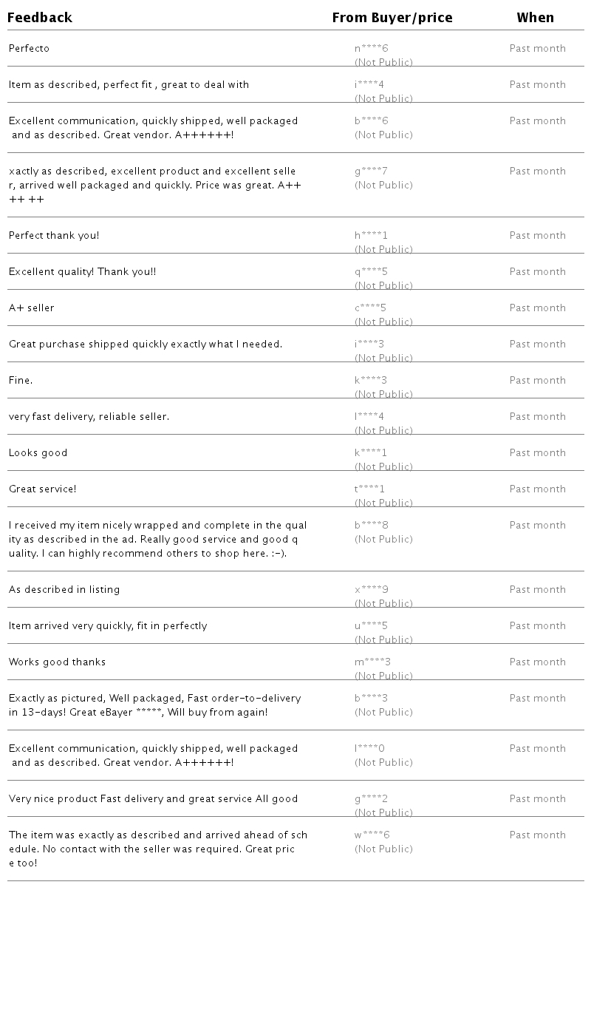Open buyer x****9 profile link
This screenshot has width=591, height=1032.
click(372, 590)
